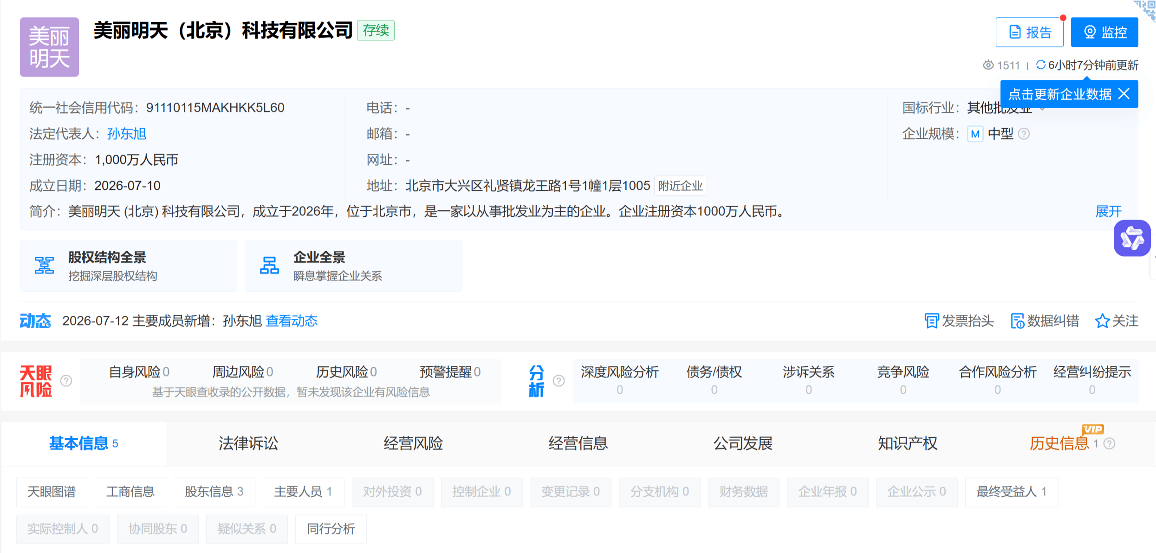Open 竞争风险 analysis
This screenshot has height=553, width=1156.
(x=903, y=380)
